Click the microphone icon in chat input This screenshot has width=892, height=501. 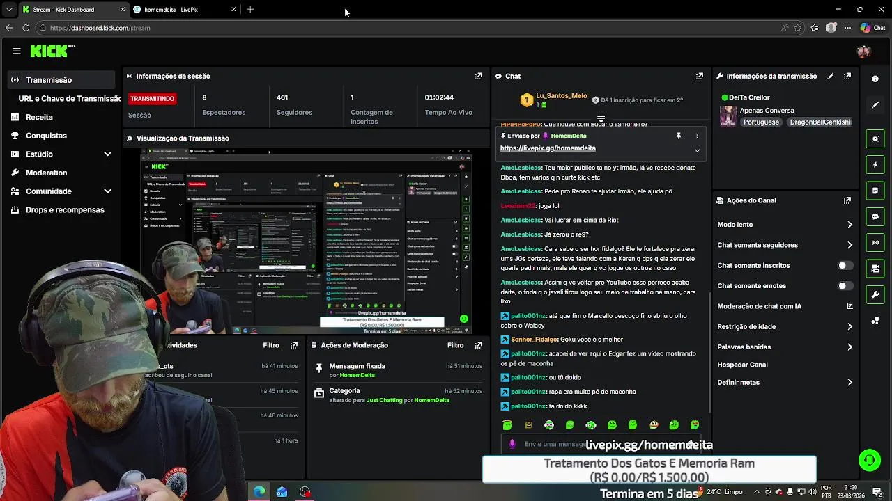point(512,444)
